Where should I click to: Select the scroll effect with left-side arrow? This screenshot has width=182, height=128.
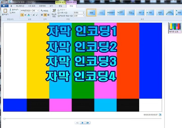pyautogui.click(x=150, y=13)
